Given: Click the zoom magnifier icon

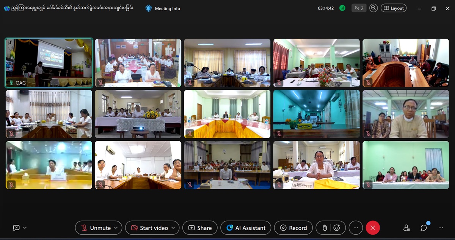Looking at the screenshot, I should (x=373, y=8).
